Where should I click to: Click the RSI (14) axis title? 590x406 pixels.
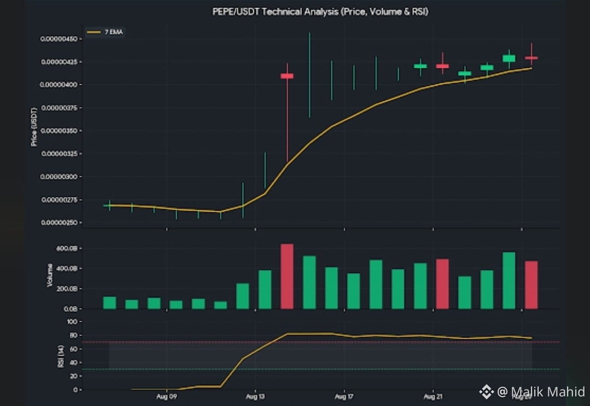[x=61, y=356]
